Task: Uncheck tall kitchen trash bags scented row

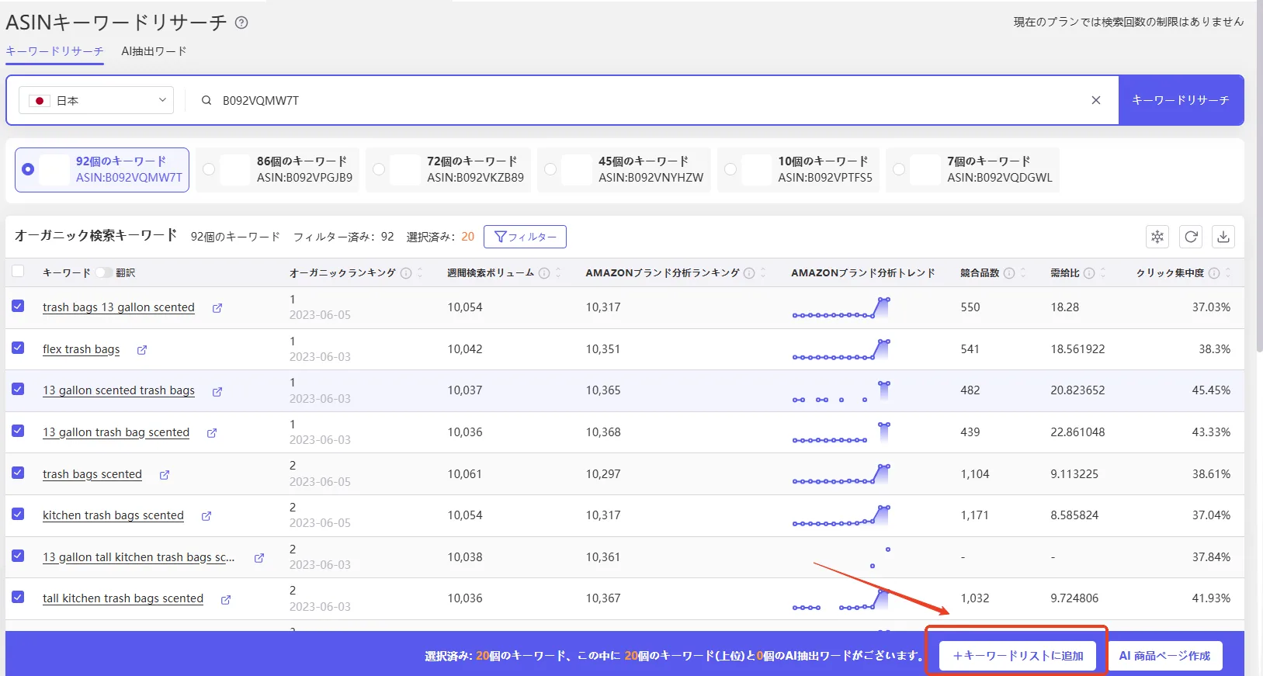Action: [18, 597]
